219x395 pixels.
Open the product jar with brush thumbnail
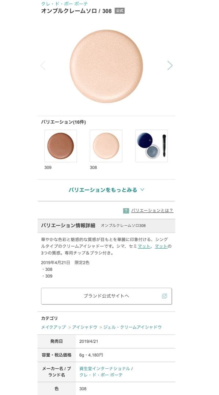151,146
